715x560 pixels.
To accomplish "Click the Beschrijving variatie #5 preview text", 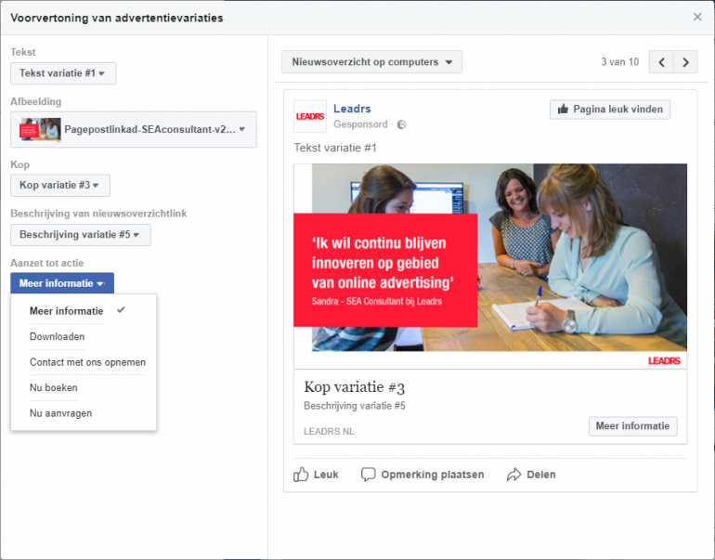I will (355, 406).
